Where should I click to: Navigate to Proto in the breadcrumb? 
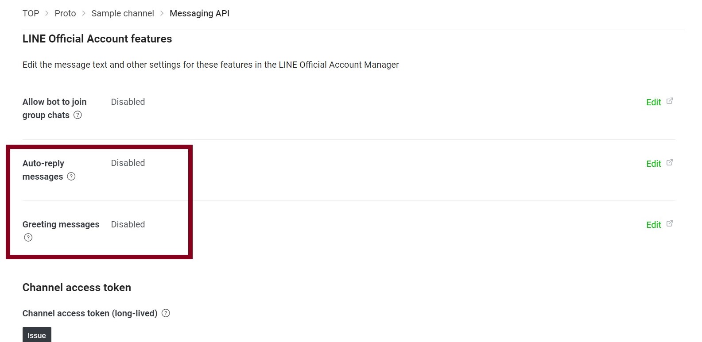pyautogui.click(x=65, y=13)
